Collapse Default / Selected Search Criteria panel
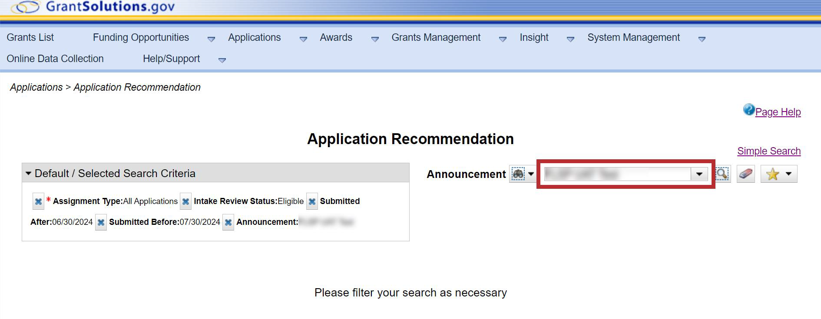The height and width of the screenshot is (319, 821). pyautogui.click(x=29, y=174)
